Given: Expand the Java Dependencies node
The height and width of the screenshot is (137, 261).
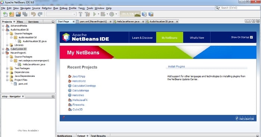Looking at the screenshot, I should point(7,76).
